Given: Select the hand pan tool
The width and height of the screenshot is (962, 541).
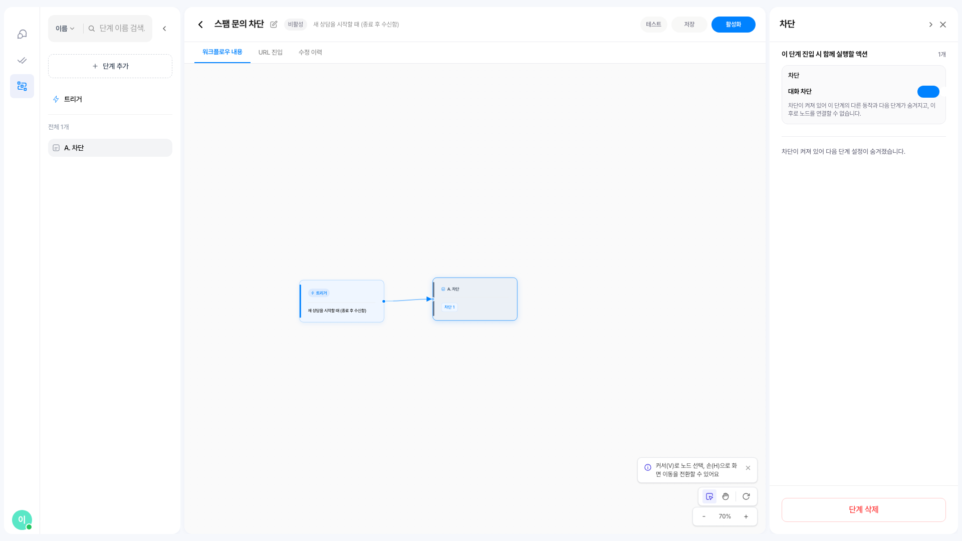Looking at the screenshot, I should (726, 496).
